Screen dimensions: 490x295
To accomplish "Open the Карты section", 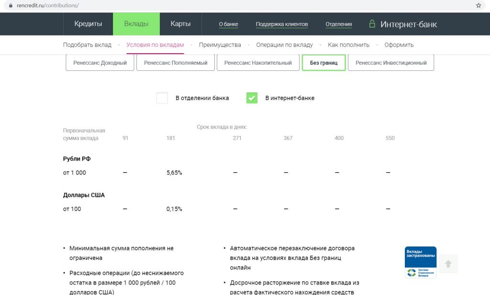I will 180,24.
